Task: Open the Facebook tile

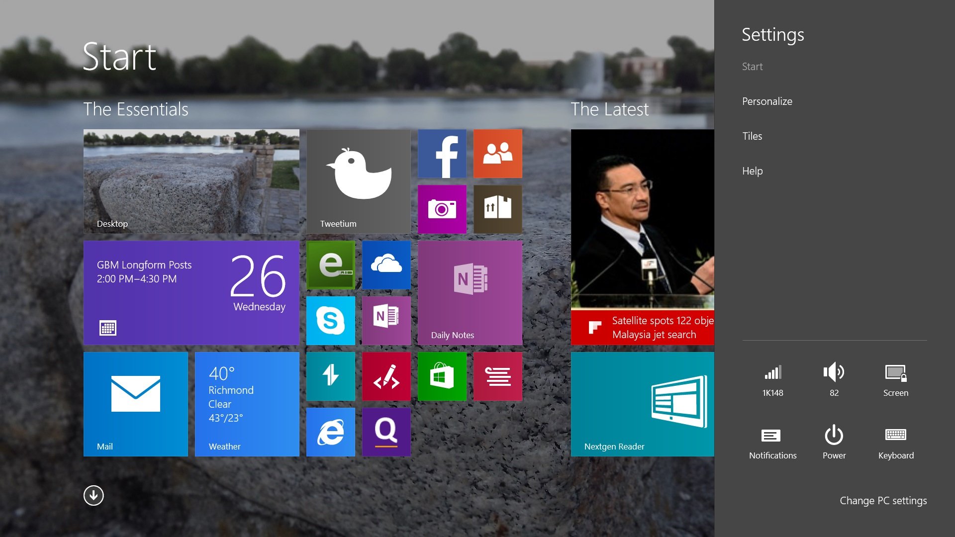Action: tap(442, 154)
